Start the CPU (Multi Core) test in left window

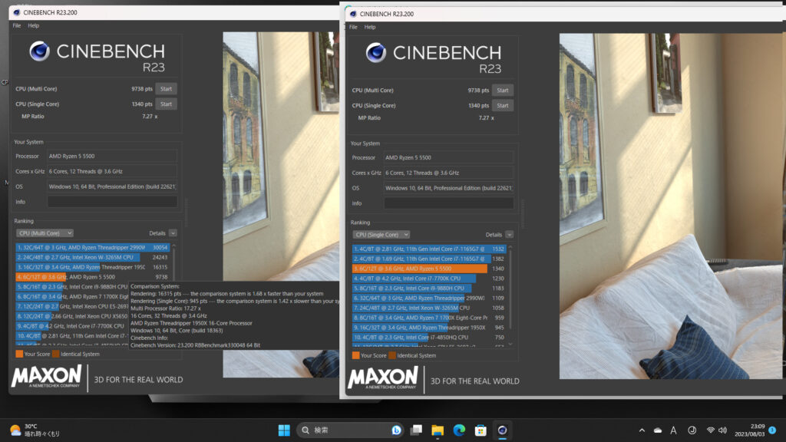[166, 89]
